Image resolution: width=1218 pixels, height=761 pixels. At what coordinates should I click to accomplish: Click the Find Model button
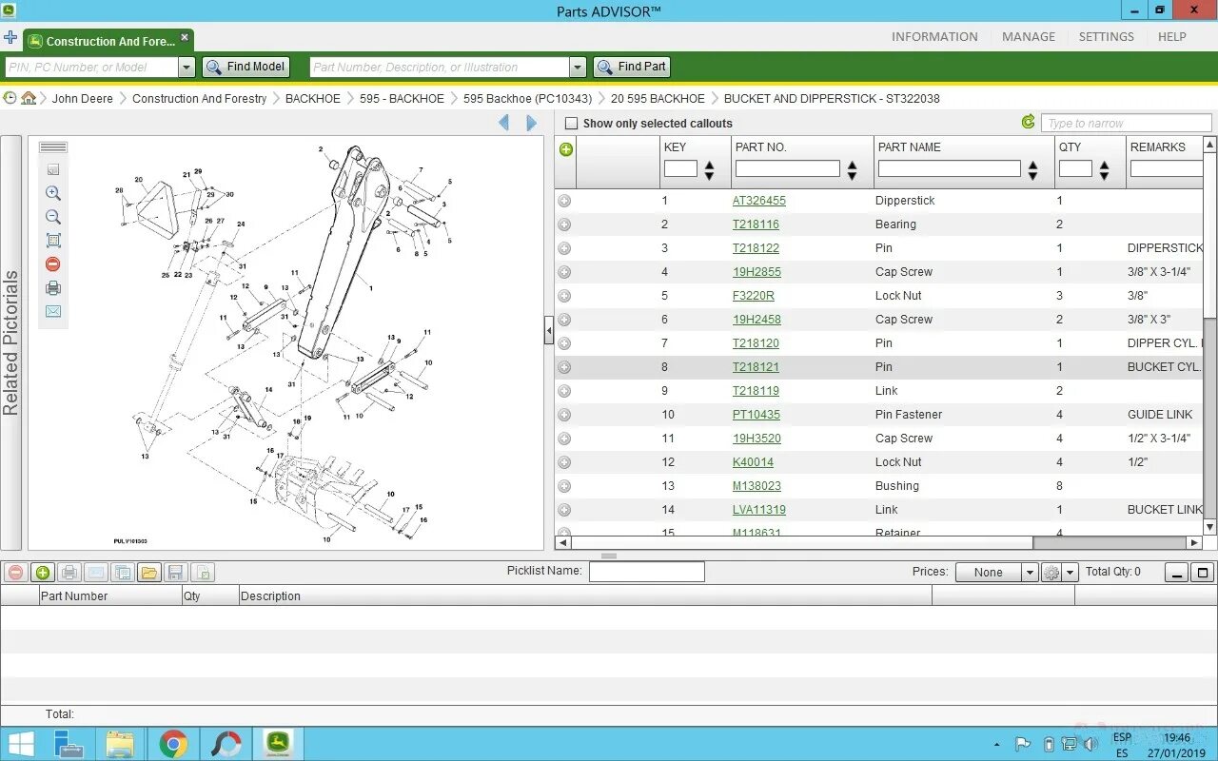click(246, 68)
